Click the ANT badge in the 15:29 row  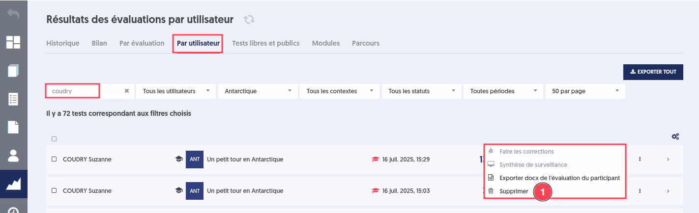click(x=195, y=159)
